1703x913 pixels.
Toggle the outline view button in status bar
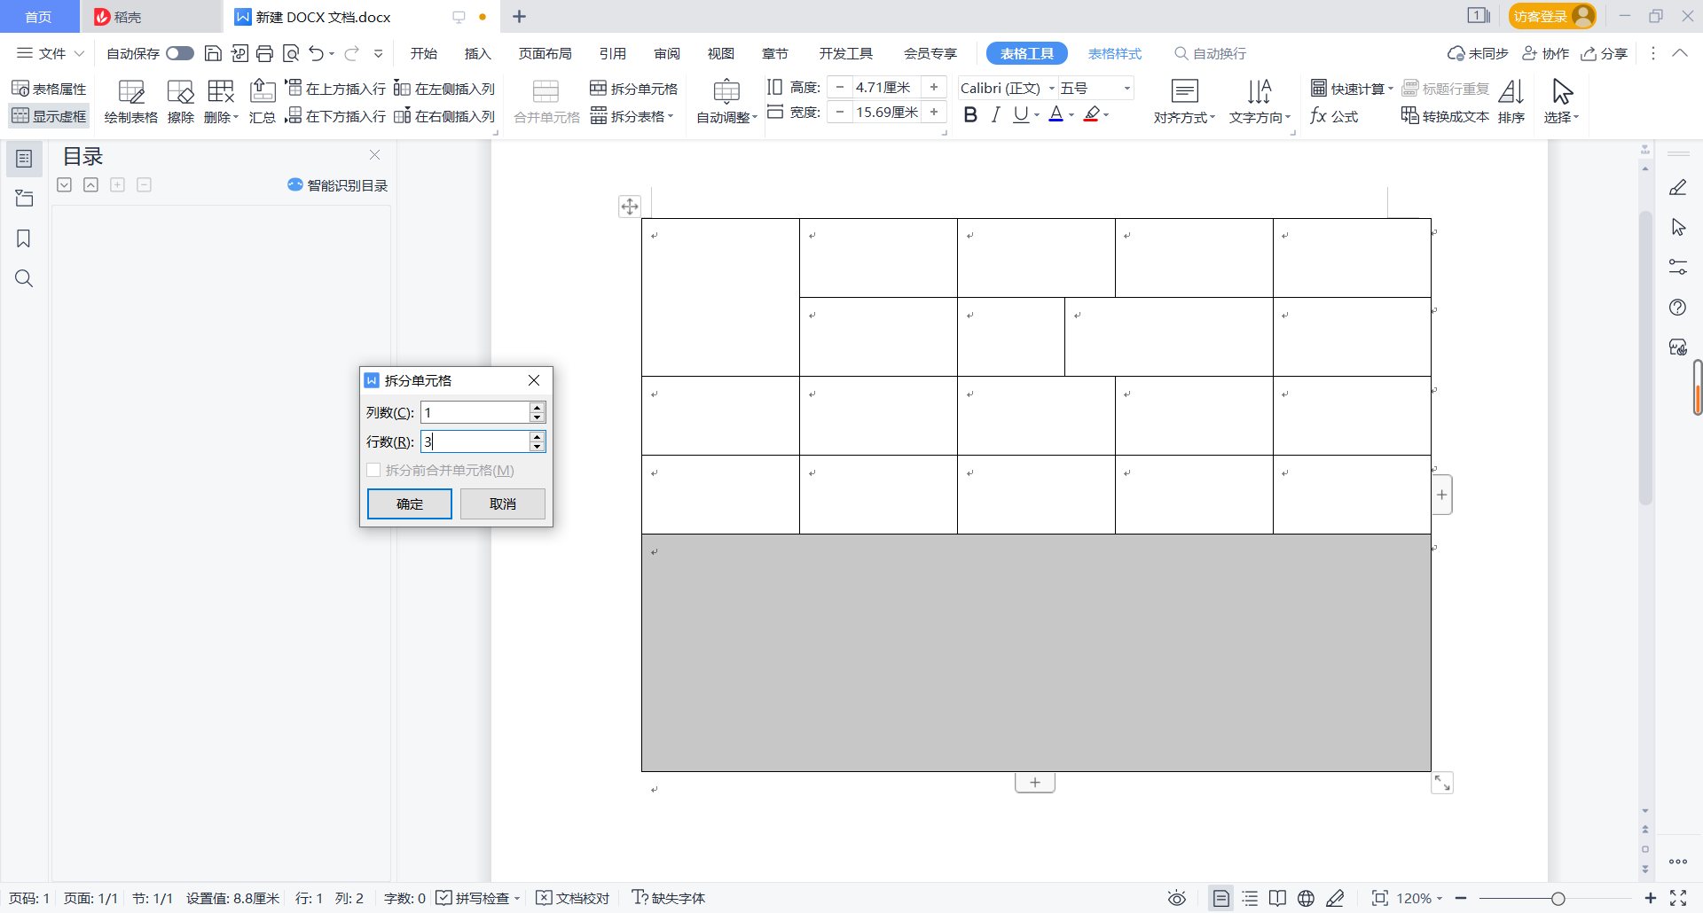pos(1250,898)
